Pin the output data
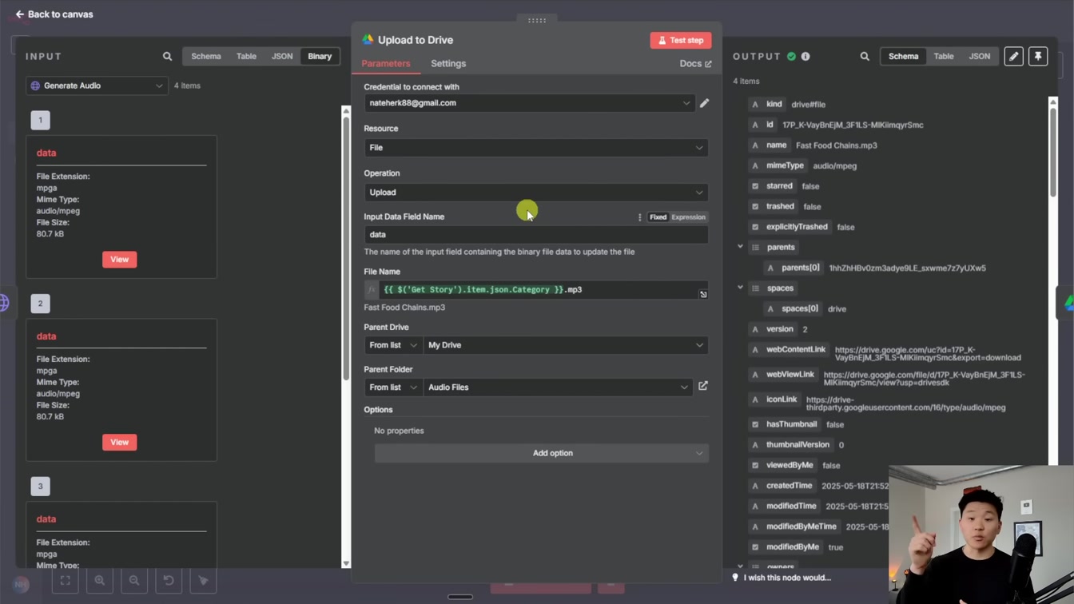 1038,56
